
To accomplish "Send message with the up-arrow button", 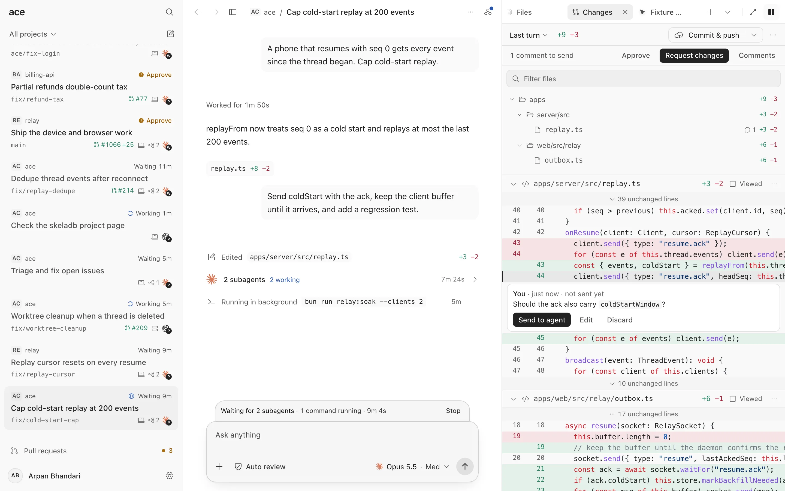I will point(464,467).
